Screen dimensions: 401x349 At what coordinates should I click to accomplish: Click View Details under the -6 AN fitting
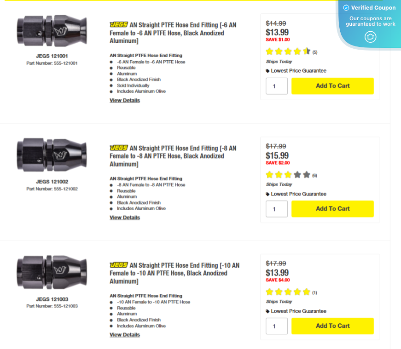point(124,100)
